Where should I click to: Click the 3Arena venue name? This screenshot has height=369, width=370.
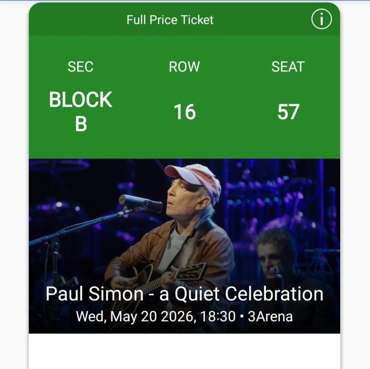(270, 316)
